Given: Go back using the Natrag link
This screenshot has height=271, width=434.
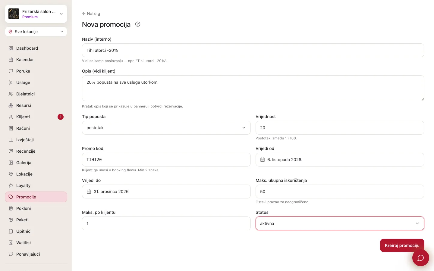Looking at the screenshot, I should click(91, 14).
